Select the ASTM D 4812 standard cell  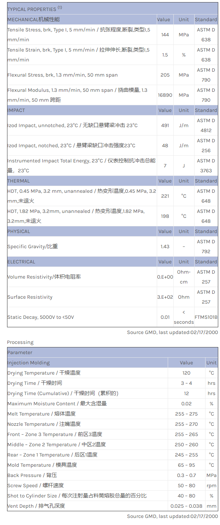tap(206, 125)
